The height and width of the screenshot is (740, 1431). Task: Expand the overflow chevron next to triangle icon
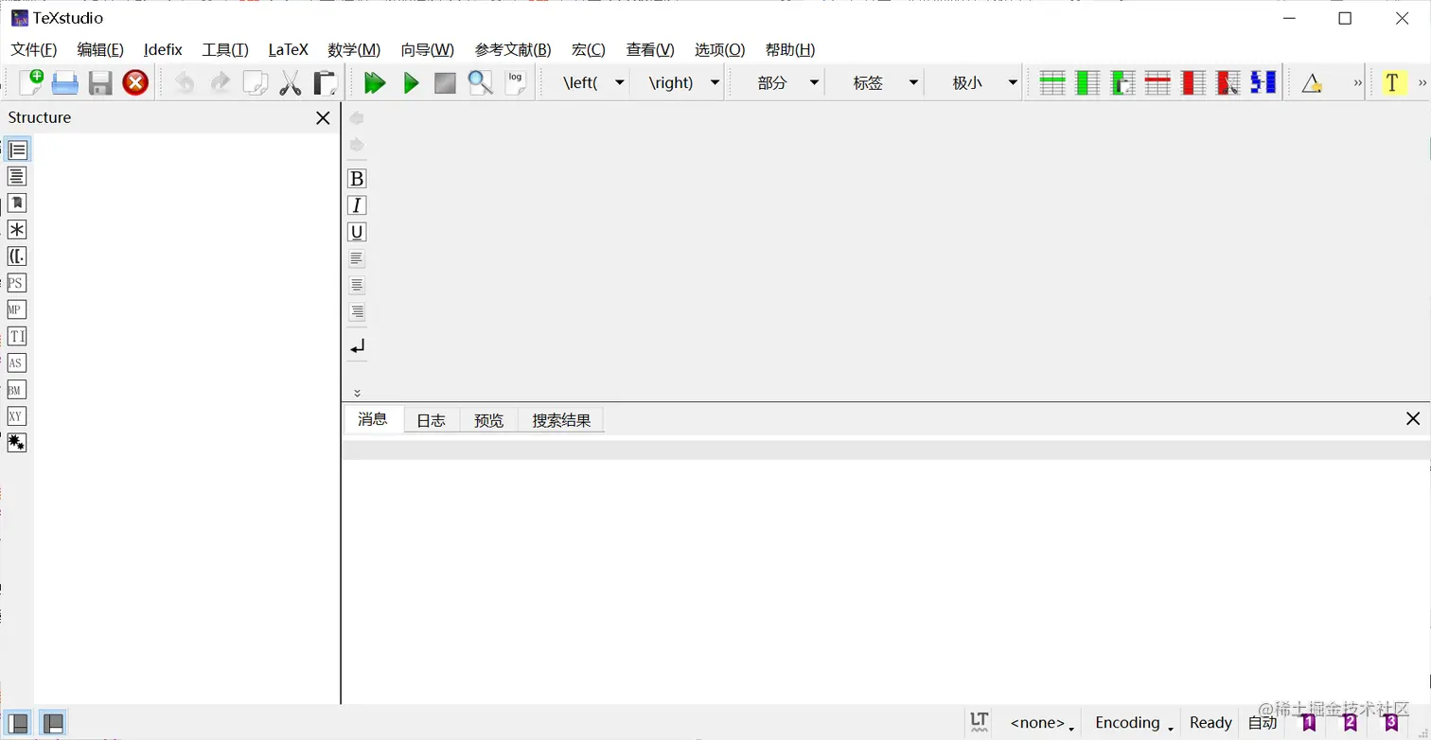(x=1357, y=83)
